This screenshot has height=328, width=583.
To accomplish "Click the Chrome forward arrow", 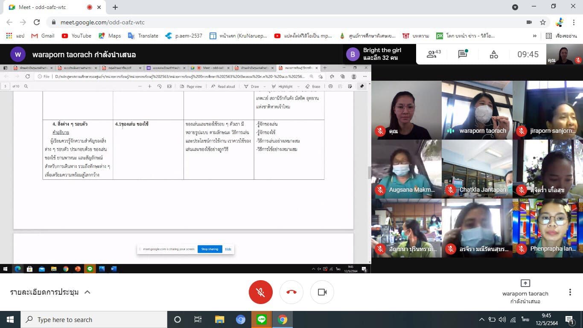I will (23, 22).
